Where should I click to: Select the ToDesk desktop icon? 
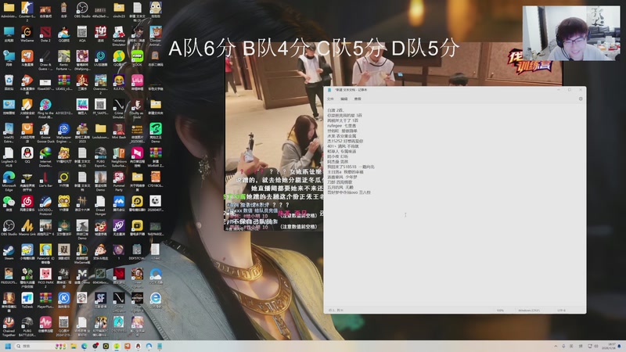pos(27,300)
